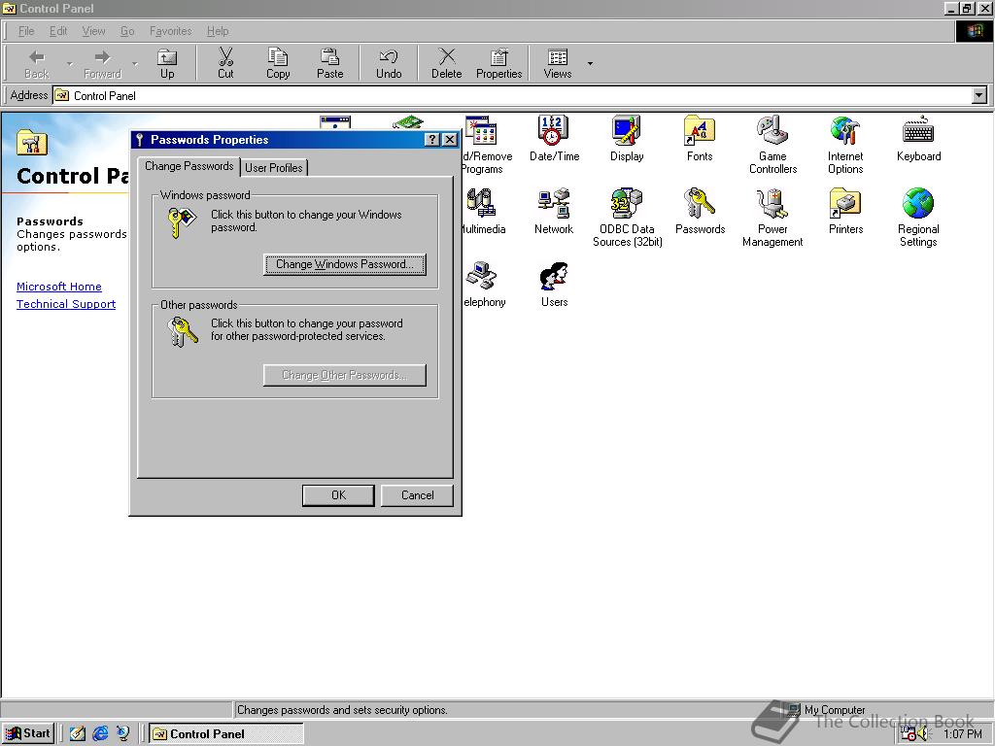Viewport: 995px width, 746px height.
Task: Click the Properties toolbar button
Action: (x=498, y=64)
